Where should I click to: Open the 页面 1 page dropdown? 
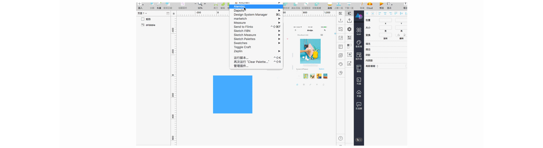(x=142, y=14)
